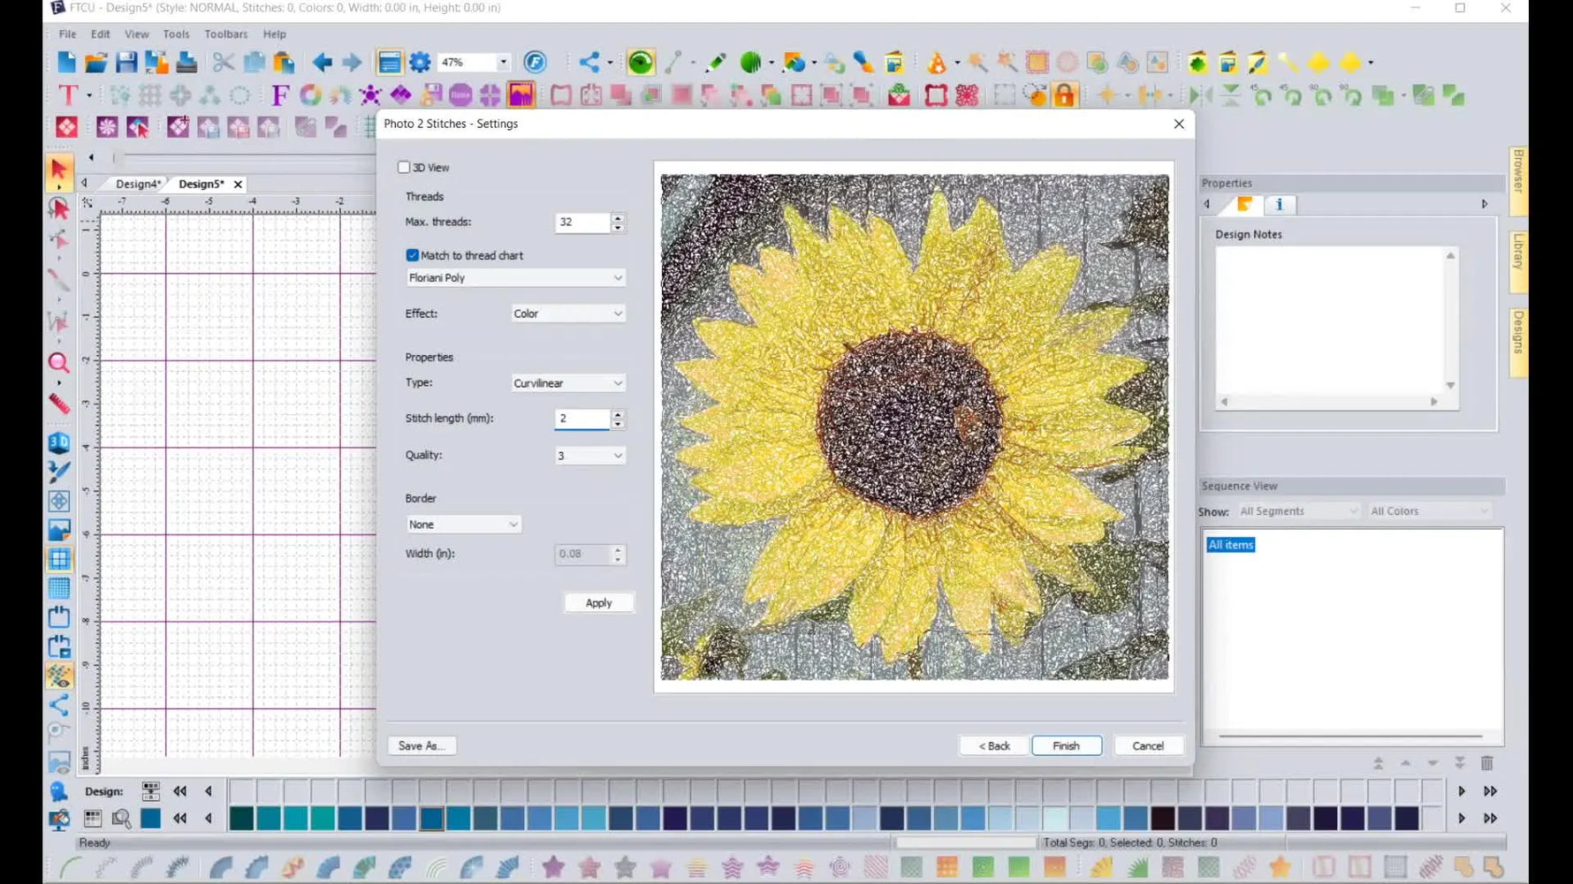The width and height of the screenshot is (1573, 884).
Task: Click the horizontal mirror flip icon
Action: click(1199, 94)
